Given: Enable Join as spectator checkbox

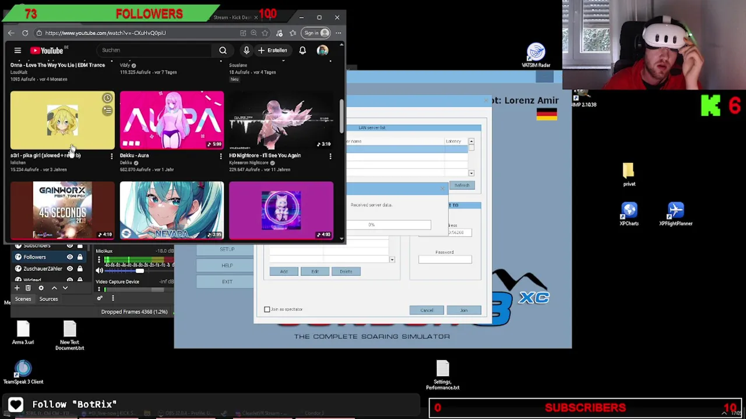Looking at the screenshot, I should click(267, 310).
